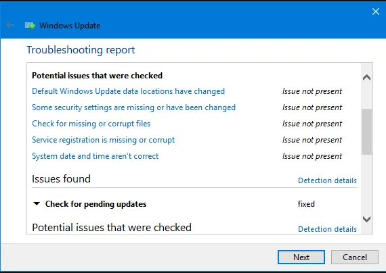
Task: Click the lower 'Potential issues that were checked' heading
Action: (112, 228)
